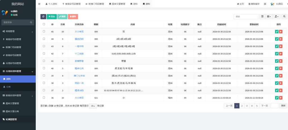The height and width of the screenshot is (130, 288).
Task: Click the 跳转 button
Action: point(283,106)
